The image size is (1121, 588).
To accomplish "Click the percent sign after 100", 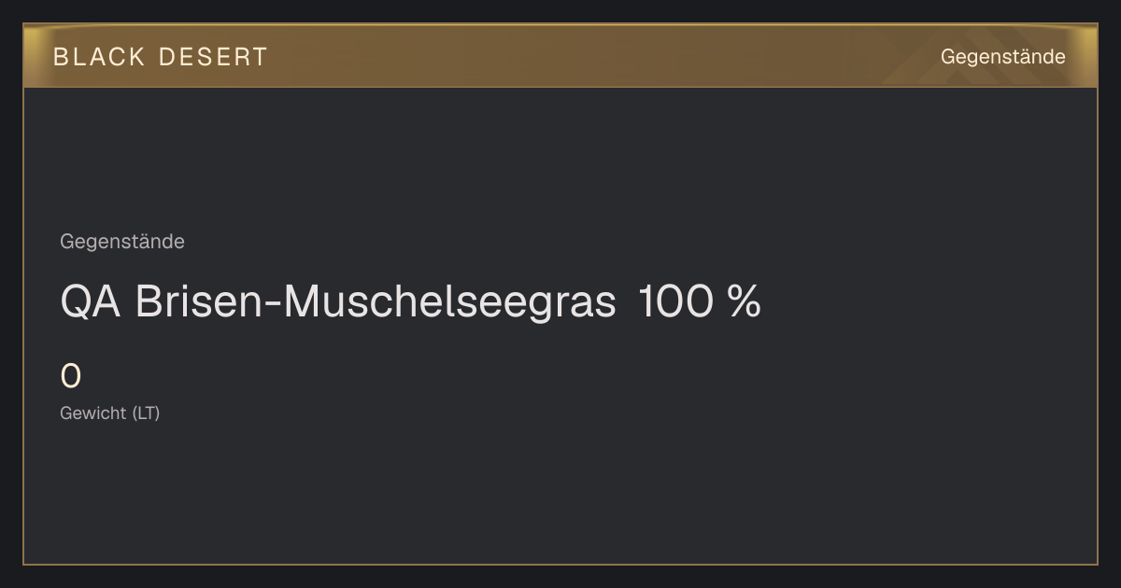I will [743, 302].
